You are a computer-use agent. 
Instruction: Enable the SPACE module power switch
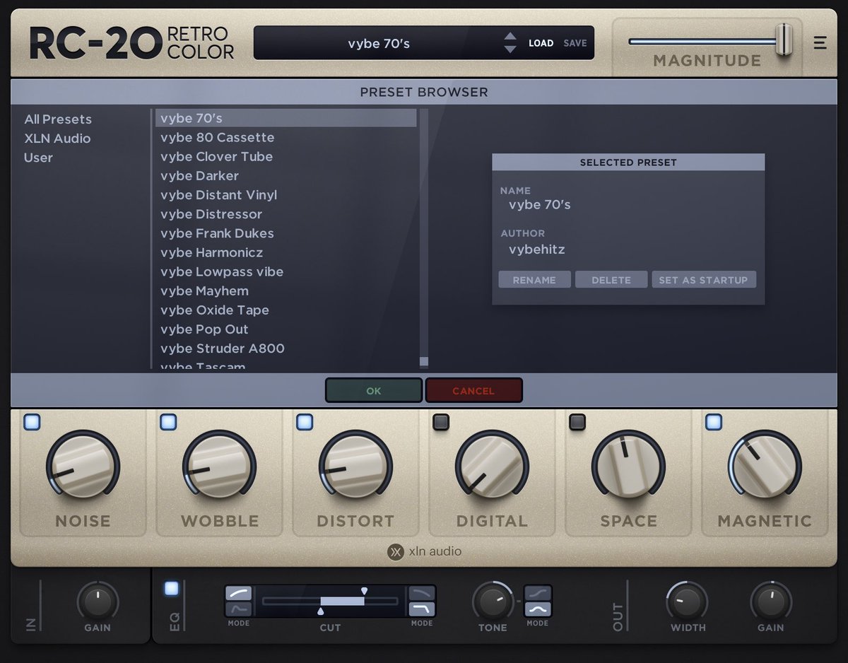click(577, 422)
